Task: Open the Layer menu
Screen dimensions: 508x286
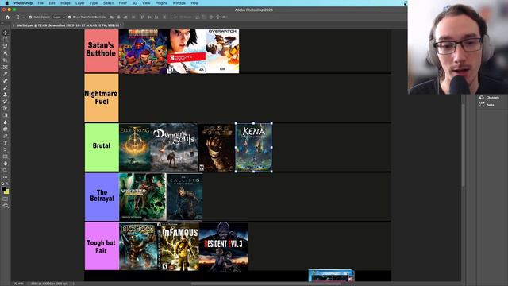Action: coord(80,3)
